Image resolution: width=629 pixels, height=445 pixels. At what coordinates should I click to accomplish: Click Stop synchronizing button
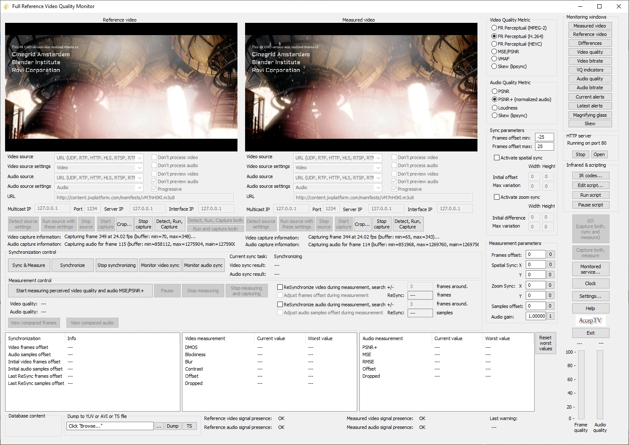pos(116,265)
